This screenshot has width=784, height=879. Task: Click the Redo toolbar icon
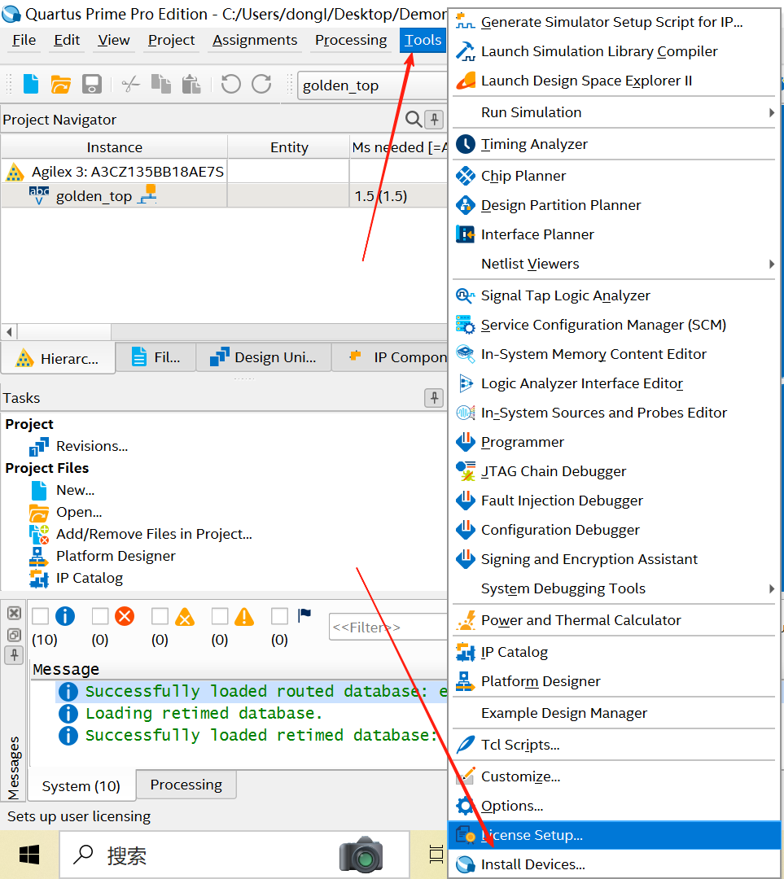(261, 84)
